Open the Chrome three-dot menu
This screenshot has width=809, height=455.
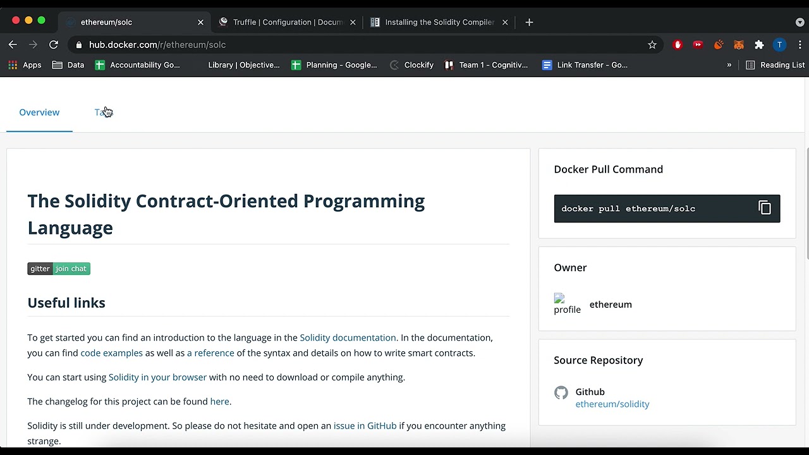(800, 45)
